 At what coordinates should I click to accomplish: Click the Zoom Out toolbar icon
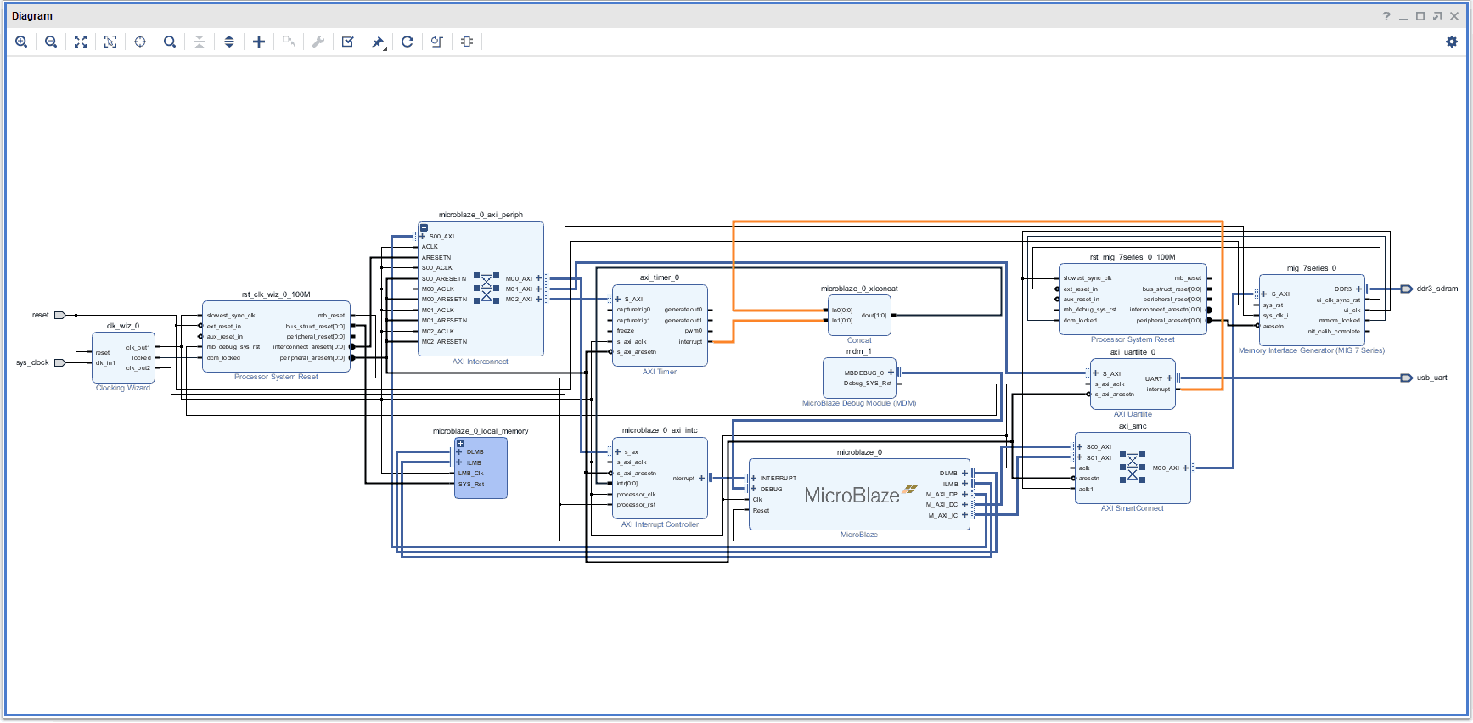[51, 42]
